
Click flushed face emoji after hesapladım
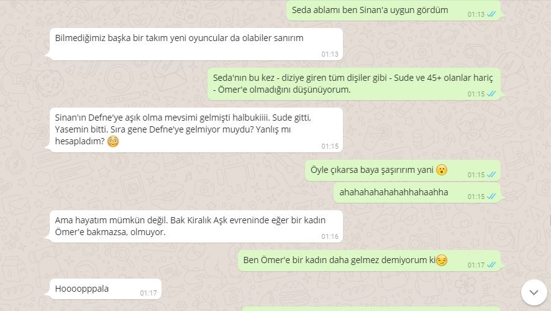(x=113, y=141)
